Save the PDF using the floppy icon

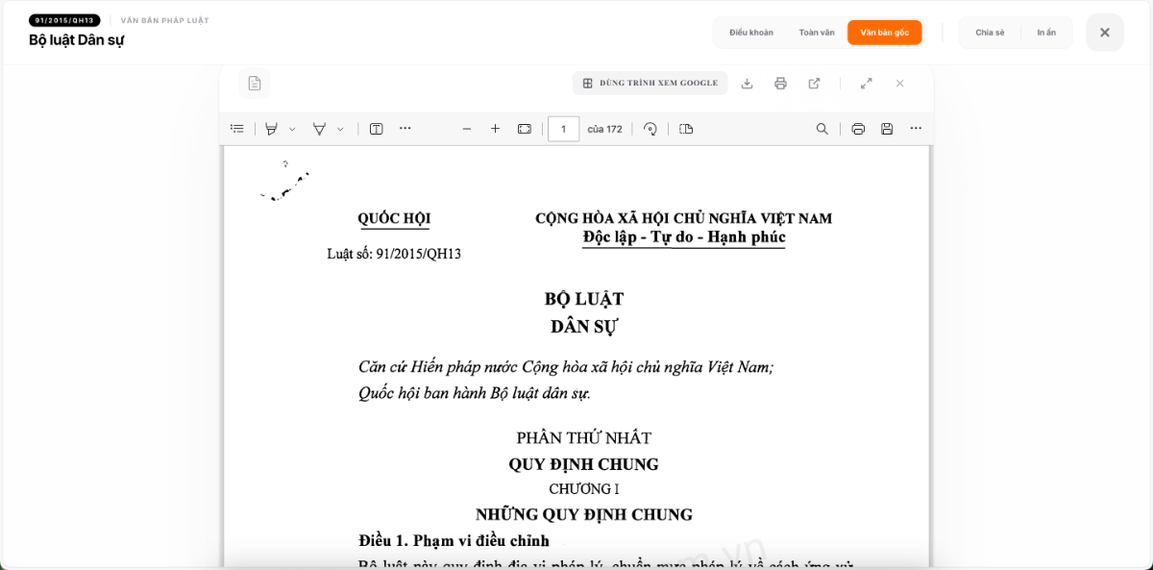[x=887, y=129]
